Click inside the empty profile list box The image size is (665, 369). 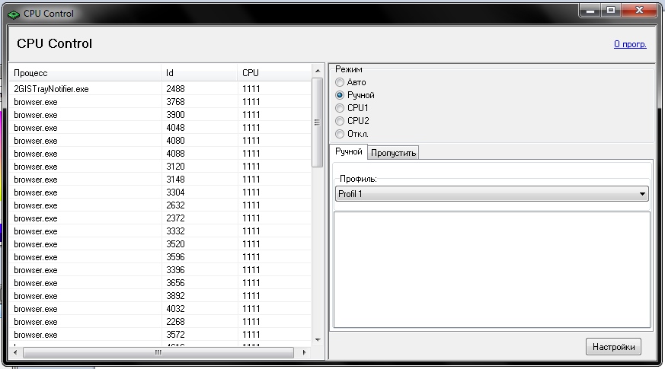[x=491, y=270]
